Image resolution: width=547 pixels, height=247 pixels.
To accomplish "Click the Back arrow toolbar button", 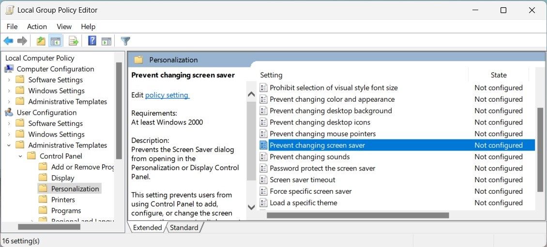I will pos(8,41).
